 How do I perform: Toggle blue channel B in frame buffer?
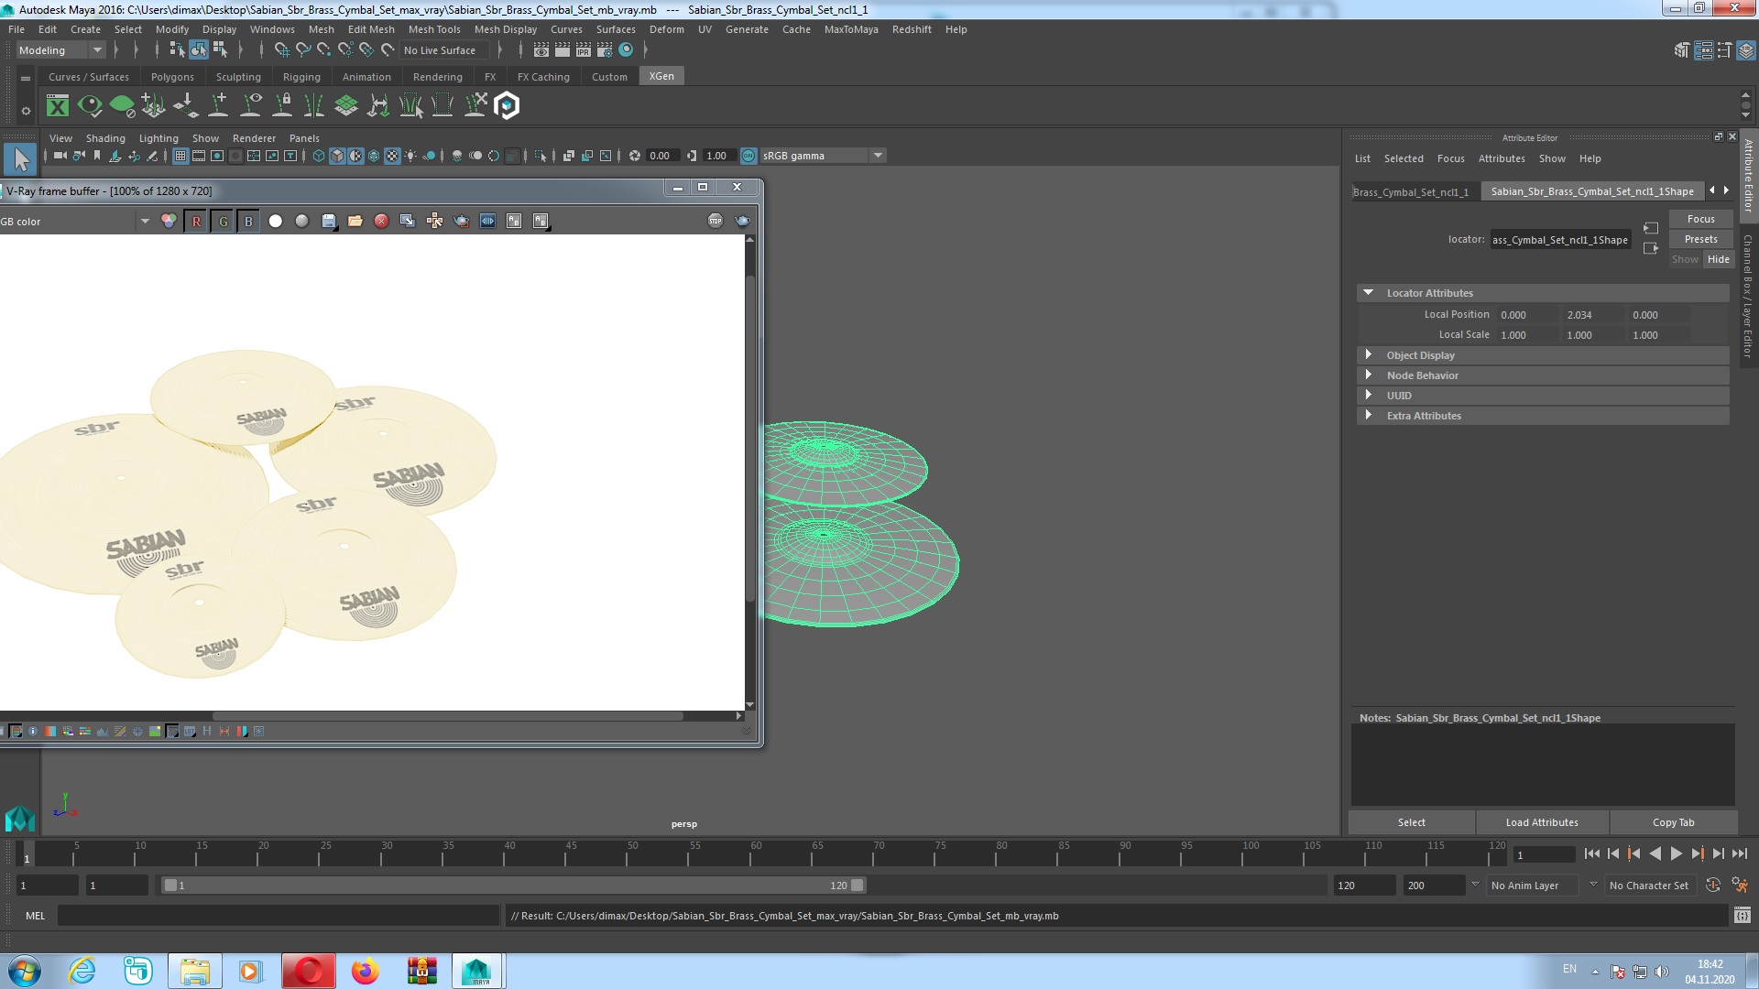[x=248, y=221]
